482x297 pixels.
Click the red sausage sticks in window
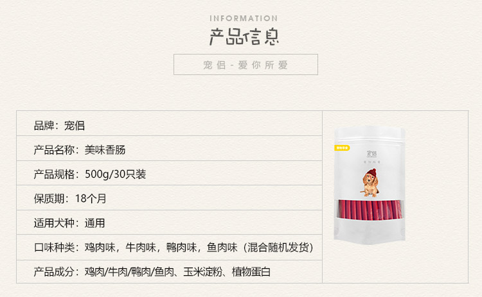(370, 210)
